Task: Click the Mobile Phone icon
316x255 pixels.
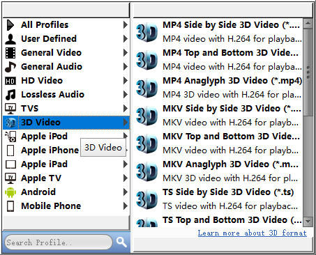Action: click(x=10, y=206)
